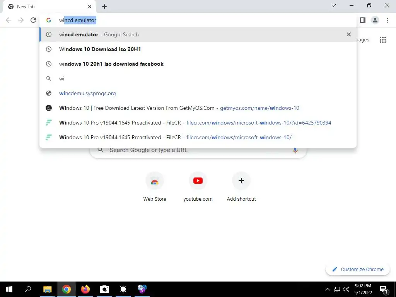Select the New Tab tab
Screen dimensions: 396x297
(49, 7)
